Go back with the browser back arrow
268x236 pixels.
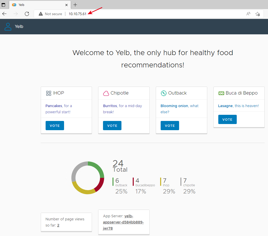[x=4, y=14]
